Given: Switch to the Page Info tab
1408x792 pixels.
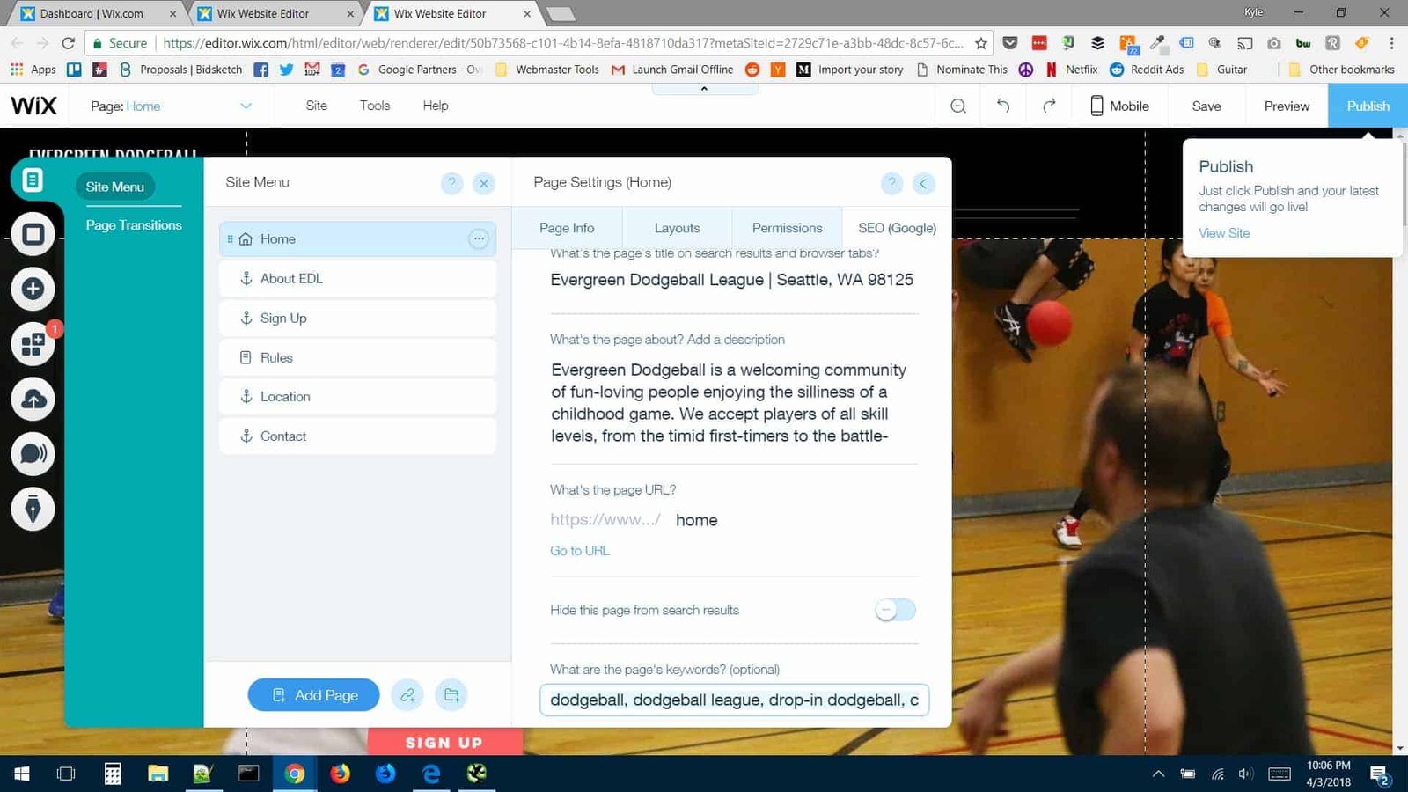Looking at the screenshot, I should coord(567,227).
